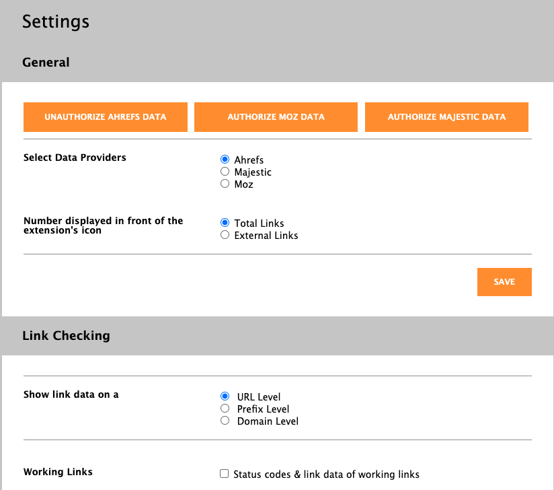The height and width of the screenshot is (490, 554).
Task: Enable status codes for working links
Action: [x=225, y=474]
